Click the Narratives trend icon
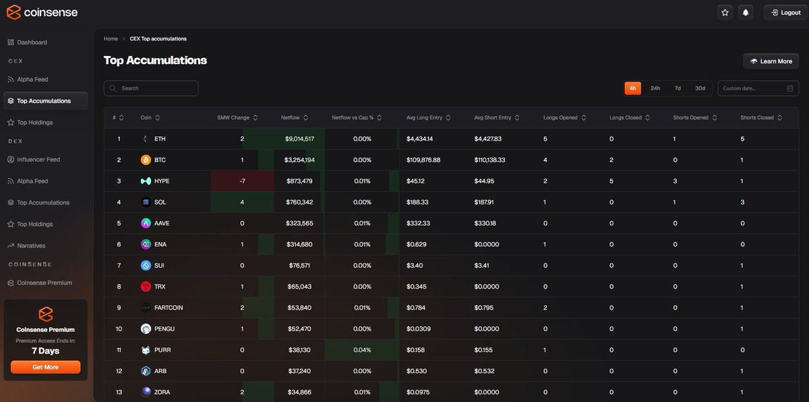 [10, 246]
